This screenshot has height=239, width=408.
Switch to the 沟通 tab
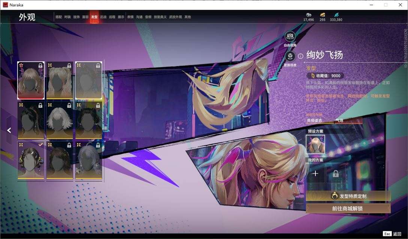coord(139,17)
